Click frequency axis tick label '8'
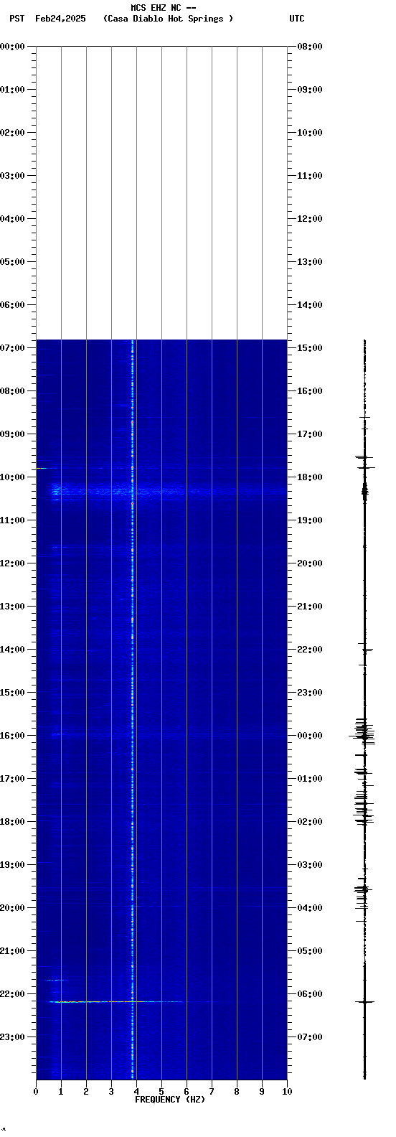Image resolution: width=396 pixels, height=1137 pixels. (237, 1092)
